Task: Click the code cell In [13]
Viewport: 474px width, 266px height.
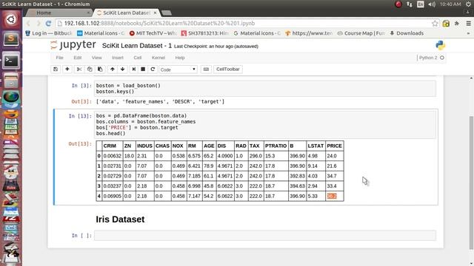Action: pos(265,125)
